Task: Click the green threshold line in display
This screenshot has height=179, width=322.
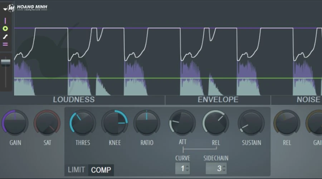Action: (x=168, y=78)
